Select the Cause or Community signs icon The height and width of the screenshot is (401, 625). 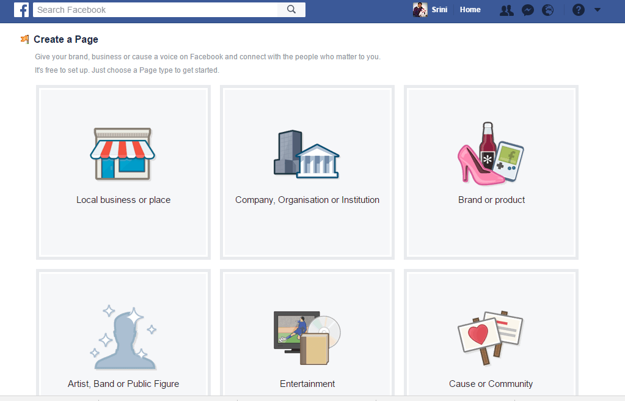491,337
